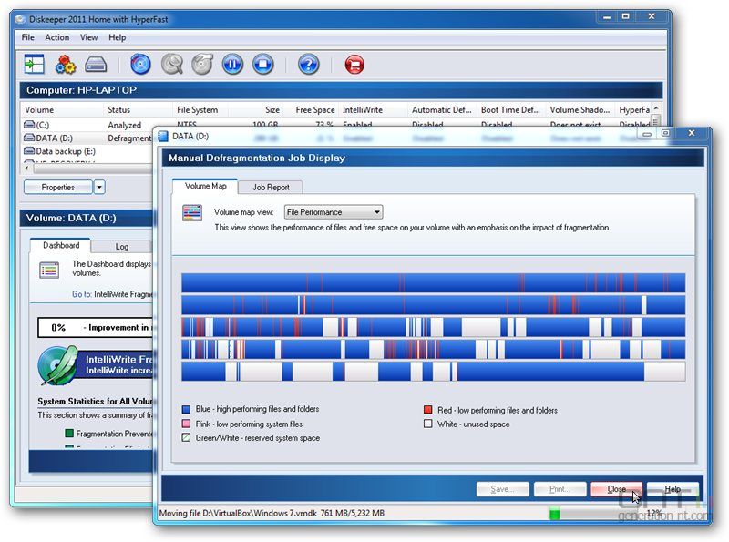
Task: Stop the running job with the toolbar stop icon
Action: pos(263,64)
